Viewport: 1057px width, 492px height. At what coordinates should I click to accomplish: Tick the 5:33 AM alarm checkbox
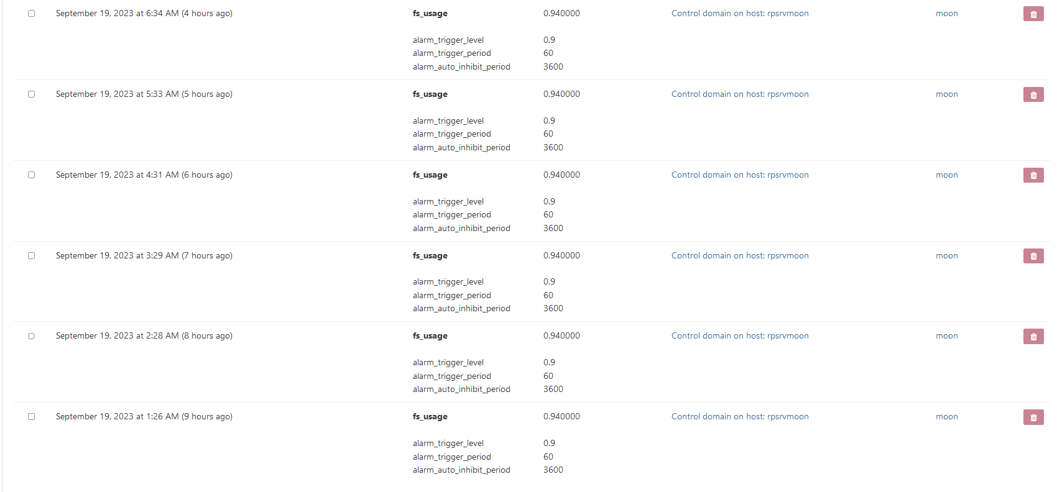(x=31, y=94)
